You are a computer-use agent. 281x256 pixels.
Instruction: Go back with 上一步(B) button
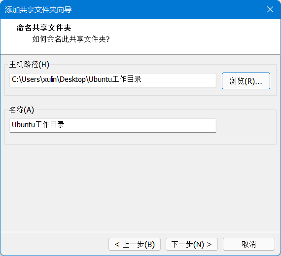coord(135,244)
